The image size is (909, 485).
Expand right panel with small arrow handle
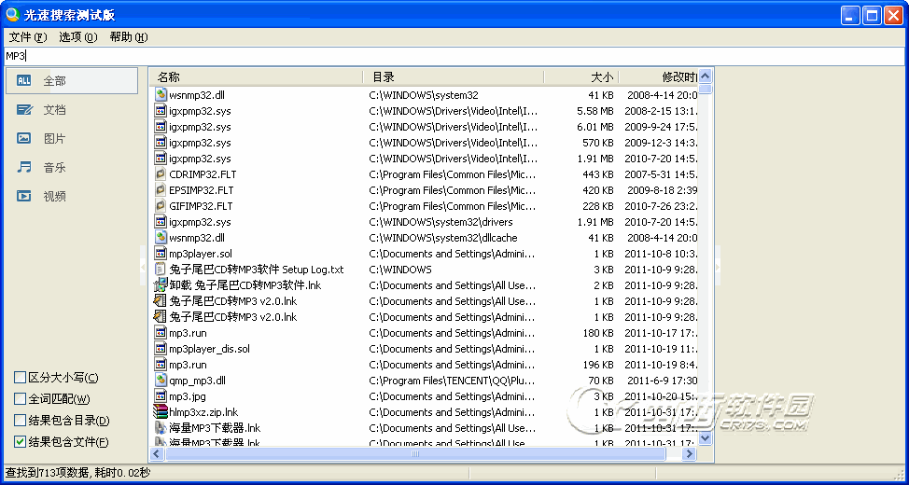pos(718,267)
